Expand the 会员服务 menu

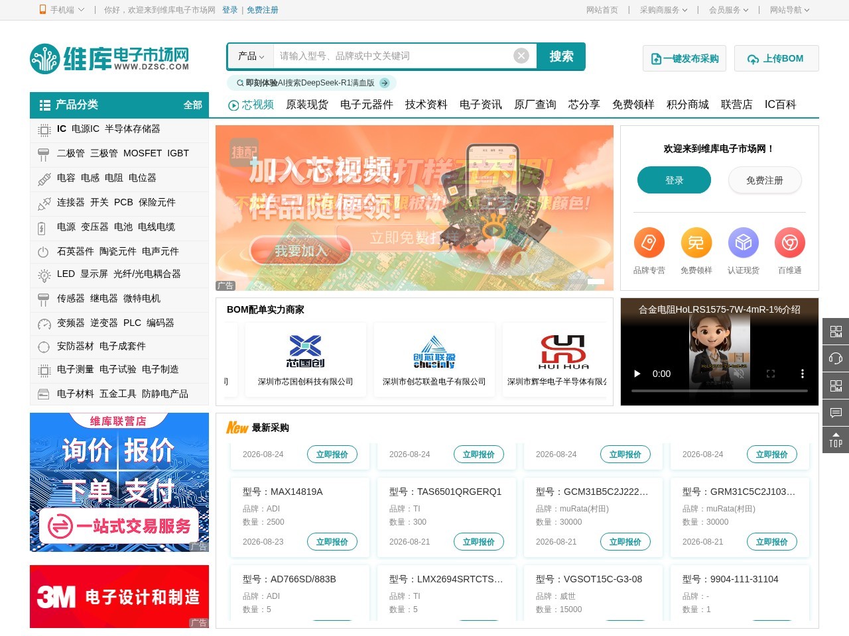[x=728, y=10]
